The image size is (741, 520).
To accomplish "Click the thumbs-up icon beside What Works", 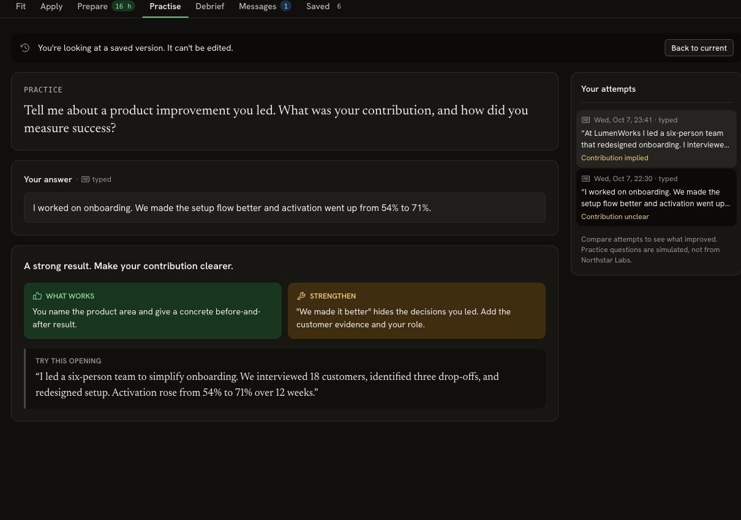I will tap(37, 296).
